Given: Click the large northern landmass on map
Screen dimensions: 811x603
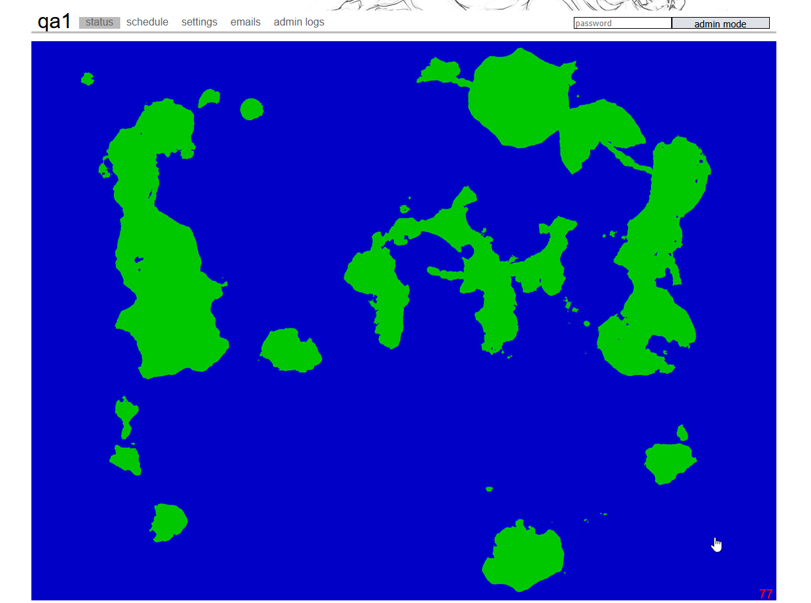Looking at the screenshot, I should (x=516, y=98).
